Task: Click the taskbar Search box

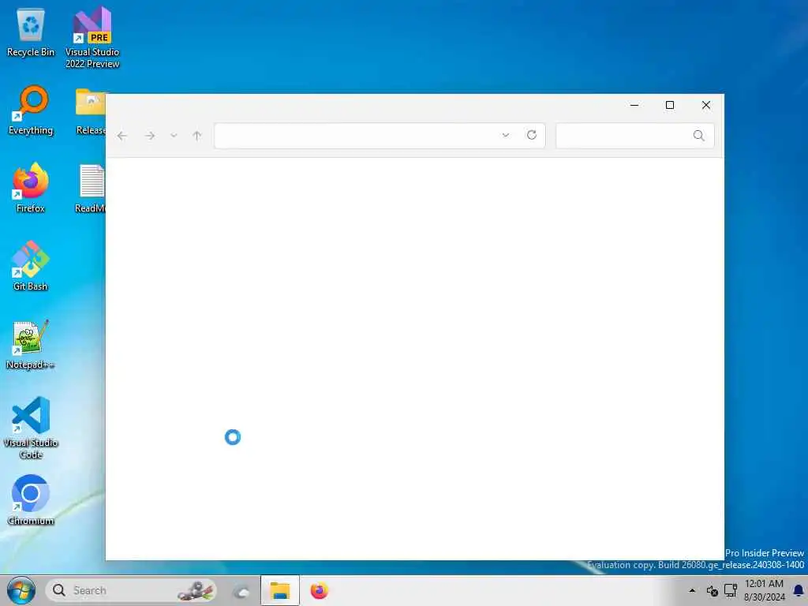Action: 131,590
